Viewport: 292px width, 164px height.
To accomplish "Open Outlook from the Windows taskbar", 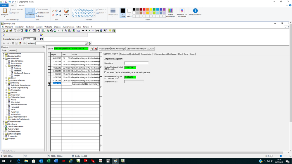I will click(x=41, y=161).
